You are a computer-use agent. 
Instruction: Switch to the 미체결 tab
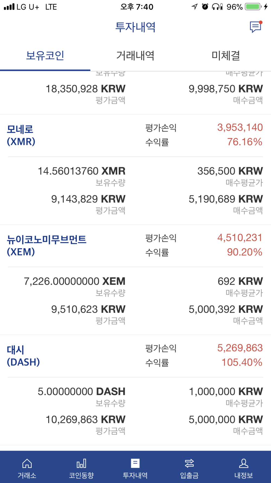(x=226, y=56)
